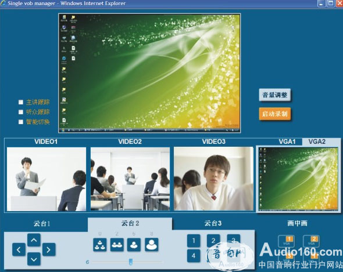
Task: Select the single-person medium shot preset
Action: (134, 245)
